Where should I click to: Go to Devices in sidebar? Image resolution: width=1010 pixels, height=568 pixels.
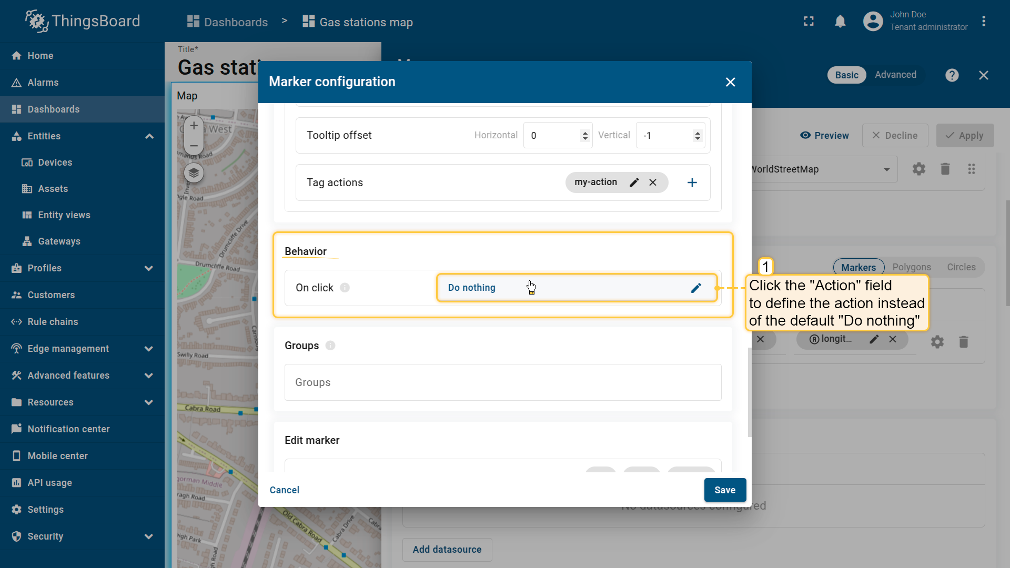(x=55, y=163)
